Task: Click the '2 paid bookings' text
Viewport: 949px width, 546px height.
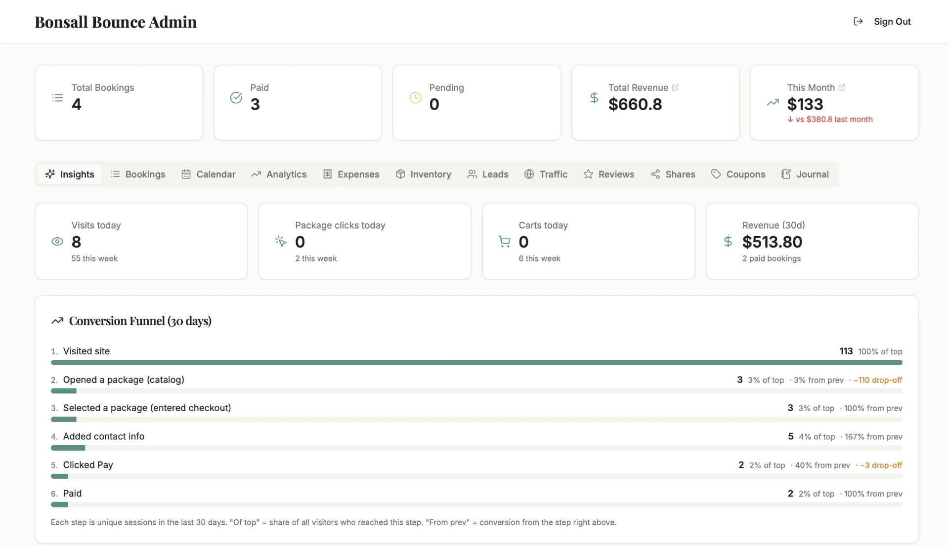Action: click(x=772, y=258)
